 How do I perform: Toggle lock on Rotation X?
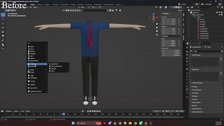click(x=179, y=29)
